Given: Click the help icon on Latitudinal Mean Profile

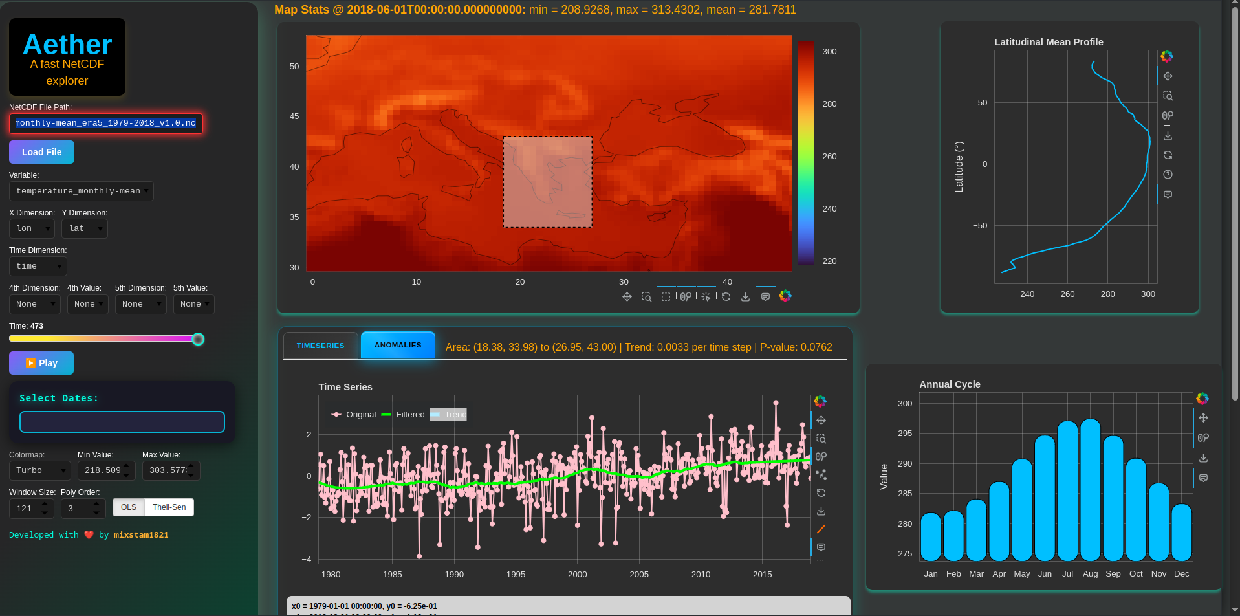Looking at the screenshot, I should pos(1168,175).
